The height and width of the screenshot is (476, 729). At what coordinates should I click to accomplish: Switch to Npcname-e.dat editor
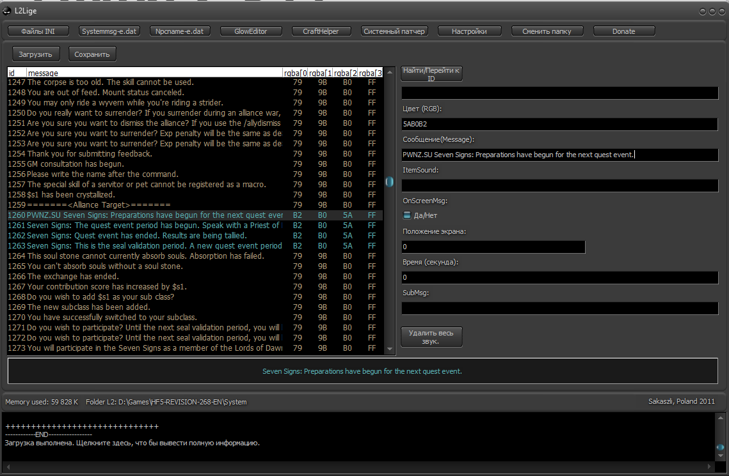click(x=179, y=31)
